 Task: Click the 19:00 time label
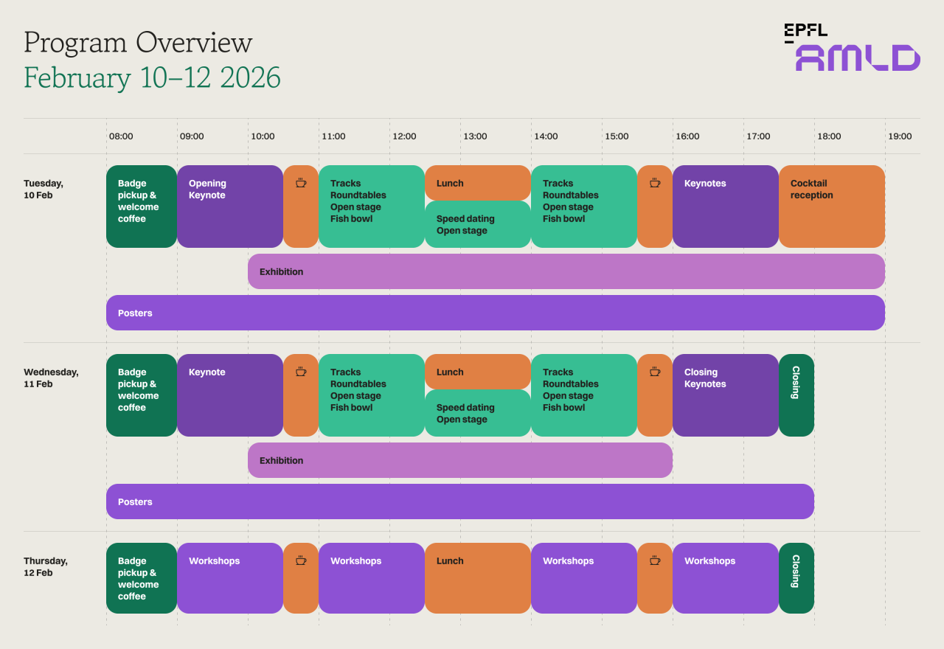tap(900, 136)
